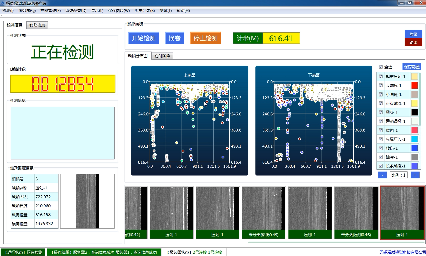Click the red 大碱痕-1 color swatch
426x256 pixels.
[x=414, y=85]
